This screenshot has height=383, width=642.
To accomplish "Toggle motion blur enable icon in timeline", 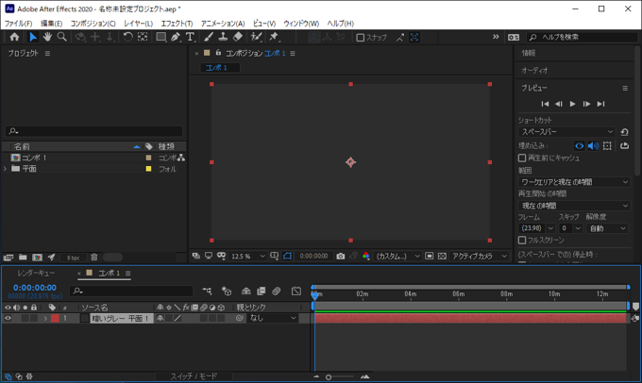I will (x=277, y=291).
